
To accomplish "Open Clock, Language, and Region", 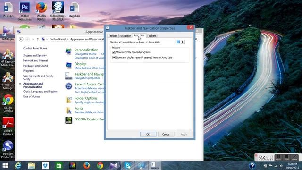I will [40, 91].
